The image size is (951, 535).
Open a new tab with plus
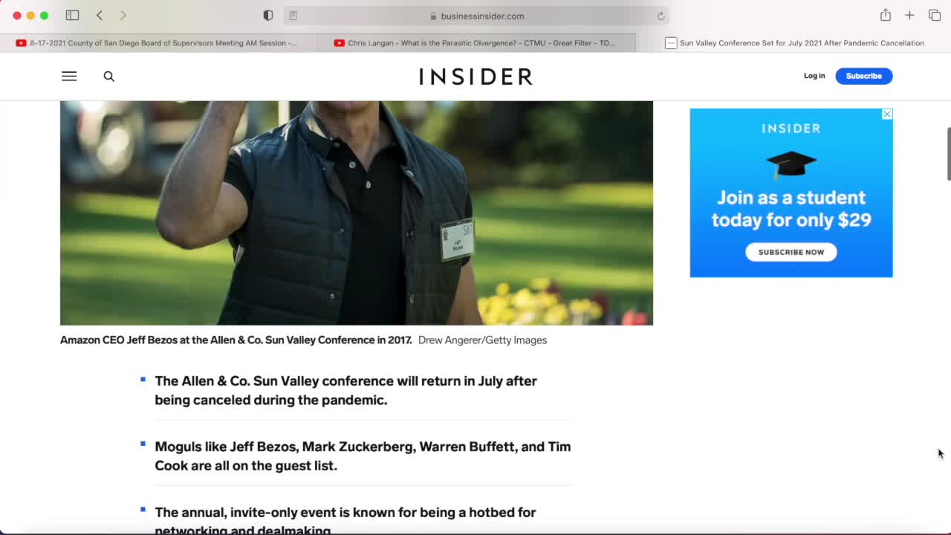pyautogui.click(x=909, y=16)
